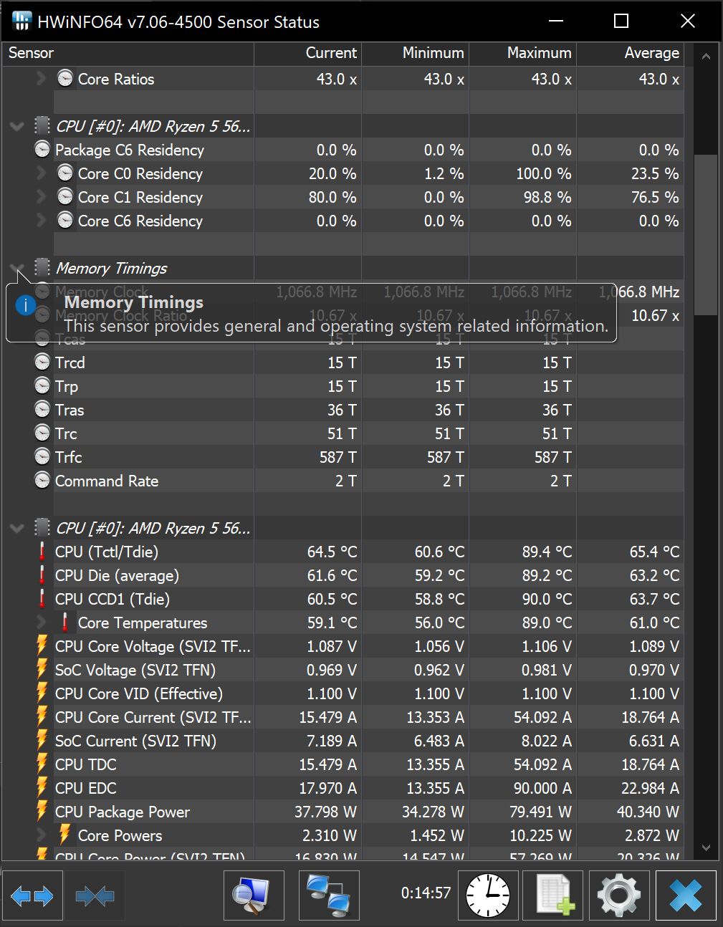Expand the Core C1 Residency row

41,197
